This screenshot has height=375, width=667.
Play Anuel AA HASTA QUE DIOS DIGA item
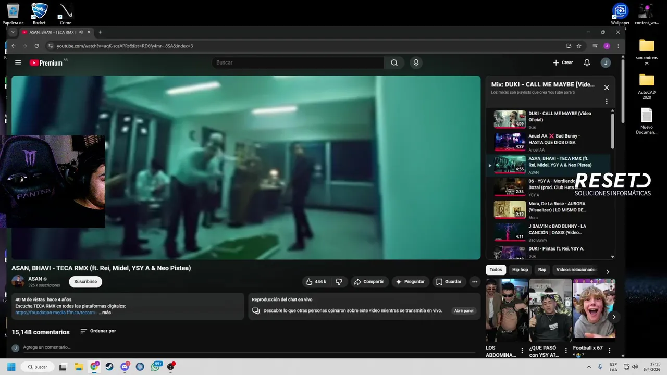pyautogui.click(x=549, y=142)
